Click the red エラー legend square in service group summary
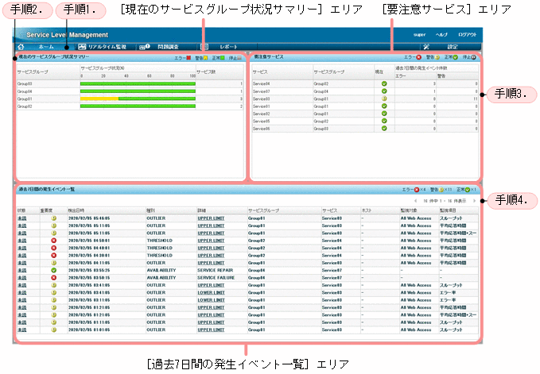540x374 pixels. 188,58
